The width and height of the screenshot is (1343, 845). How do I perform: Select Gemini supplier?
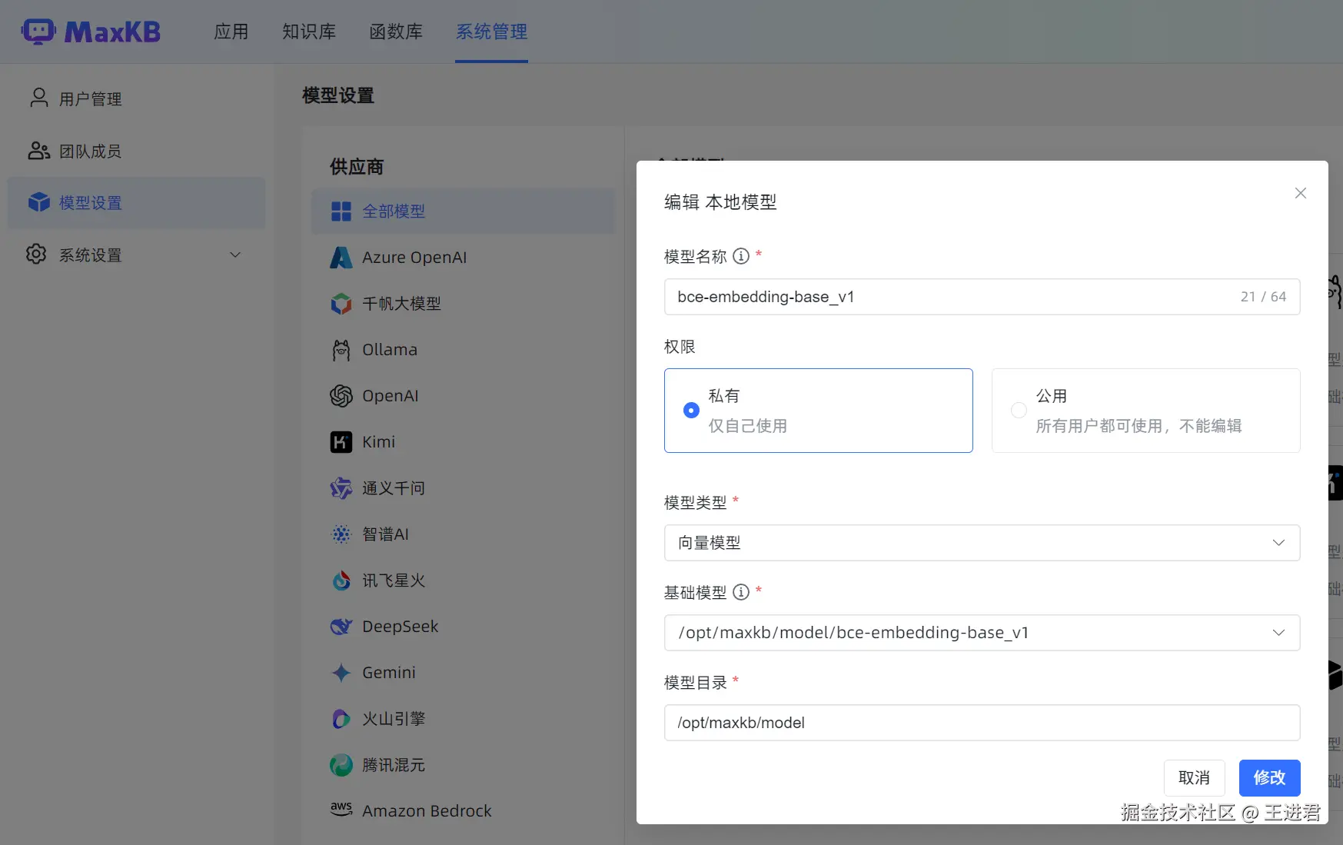(x=463, y=673)
